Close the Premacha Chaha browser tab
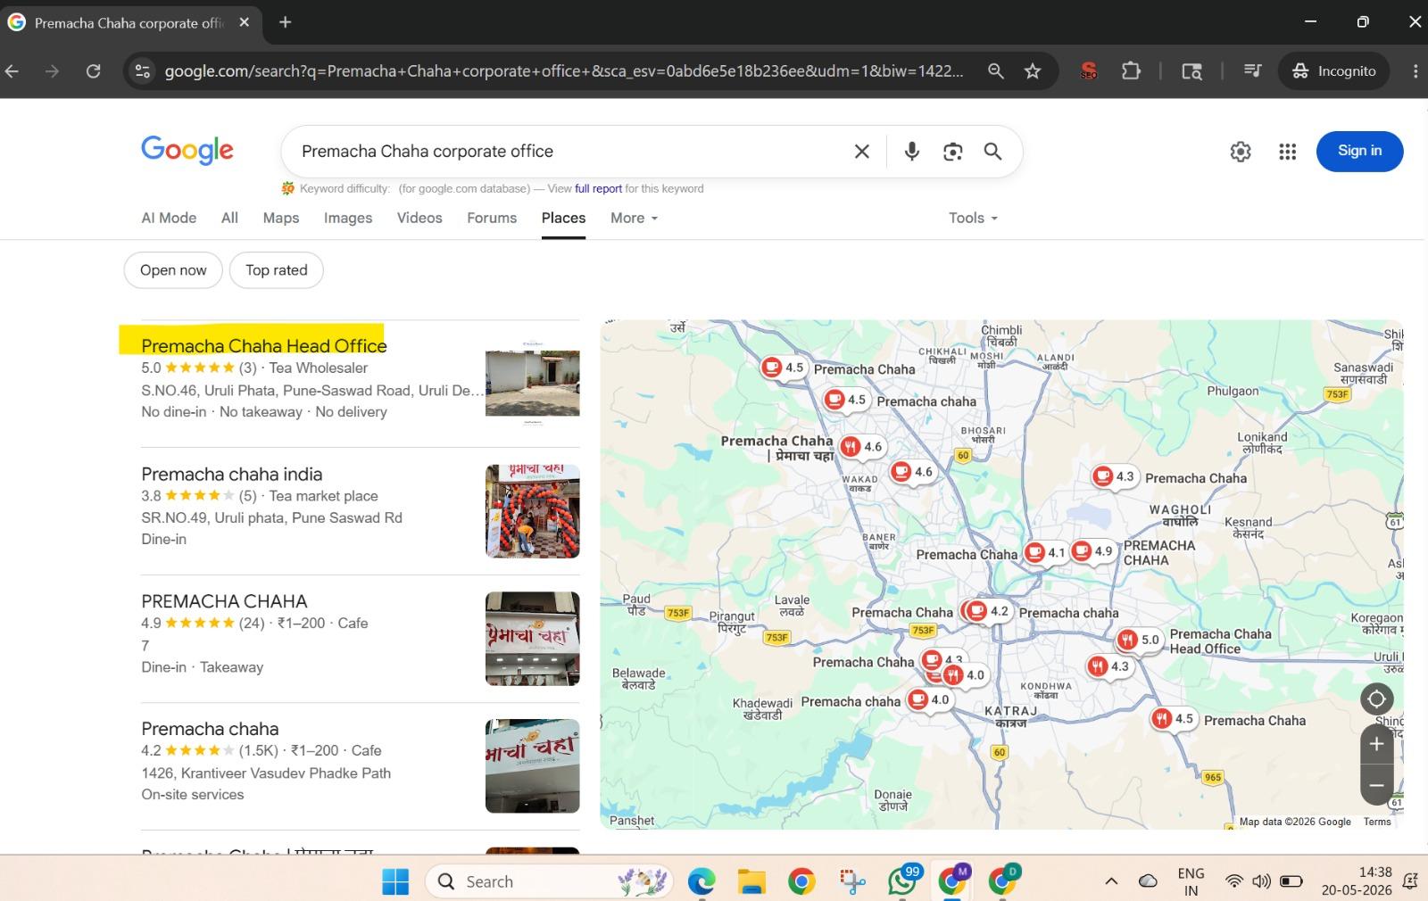Viewport: 1428px width, 901px height. (245, 22)
